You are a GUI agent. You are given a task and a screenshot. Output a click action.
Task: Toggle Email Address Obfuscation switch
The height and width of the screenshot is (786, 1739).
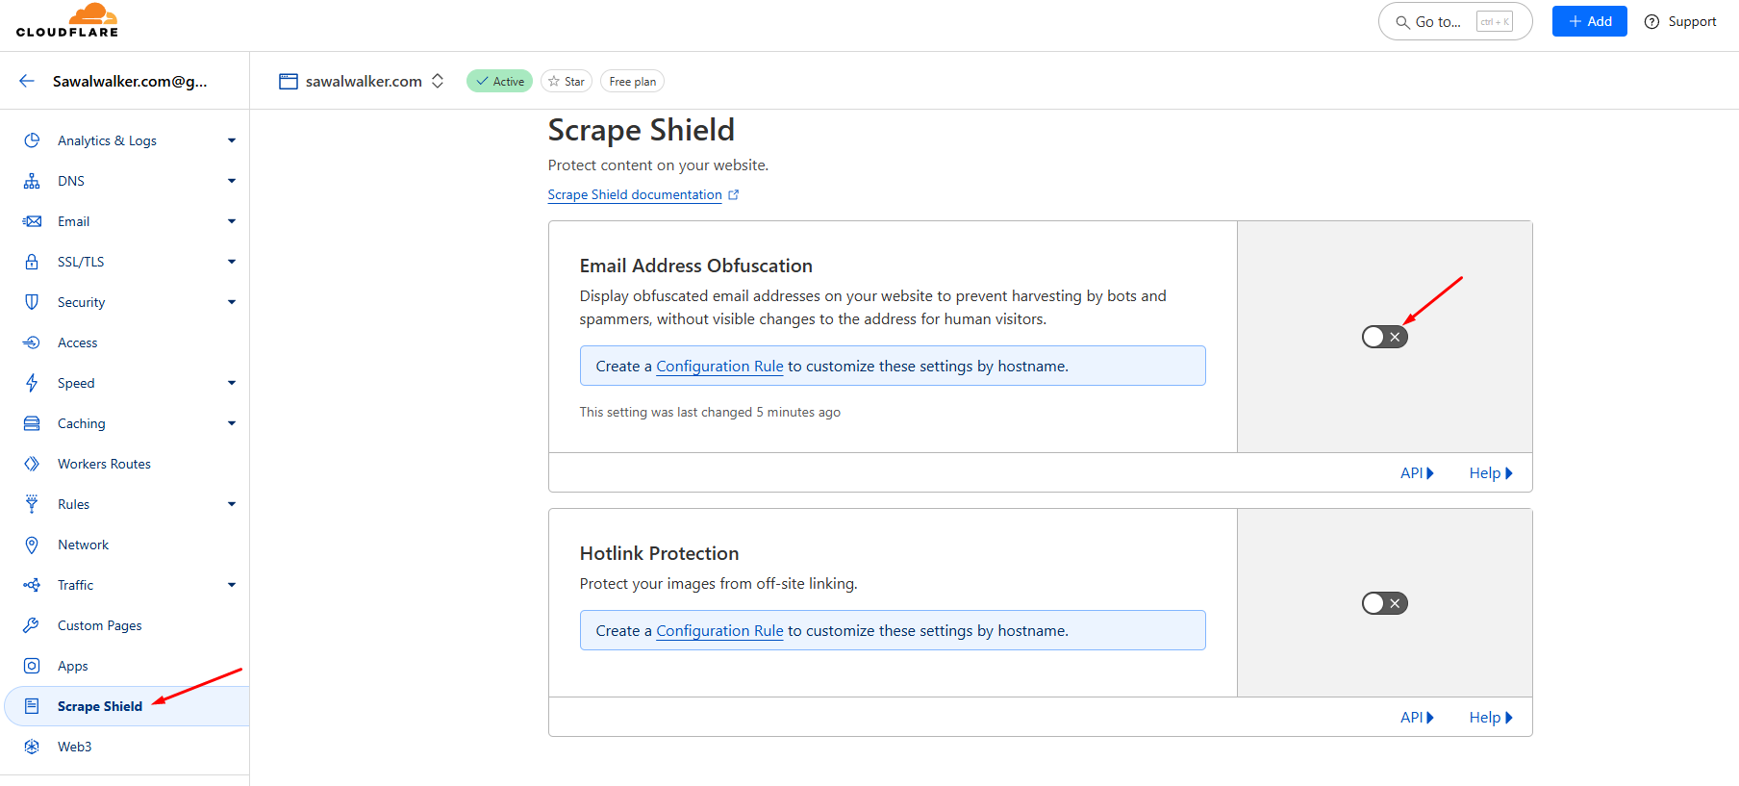(x=1385, y=337)
